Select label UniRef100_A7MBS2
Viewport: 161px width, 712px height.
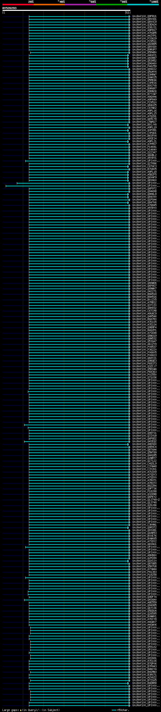pyautogui.click(x=144, y=302)
